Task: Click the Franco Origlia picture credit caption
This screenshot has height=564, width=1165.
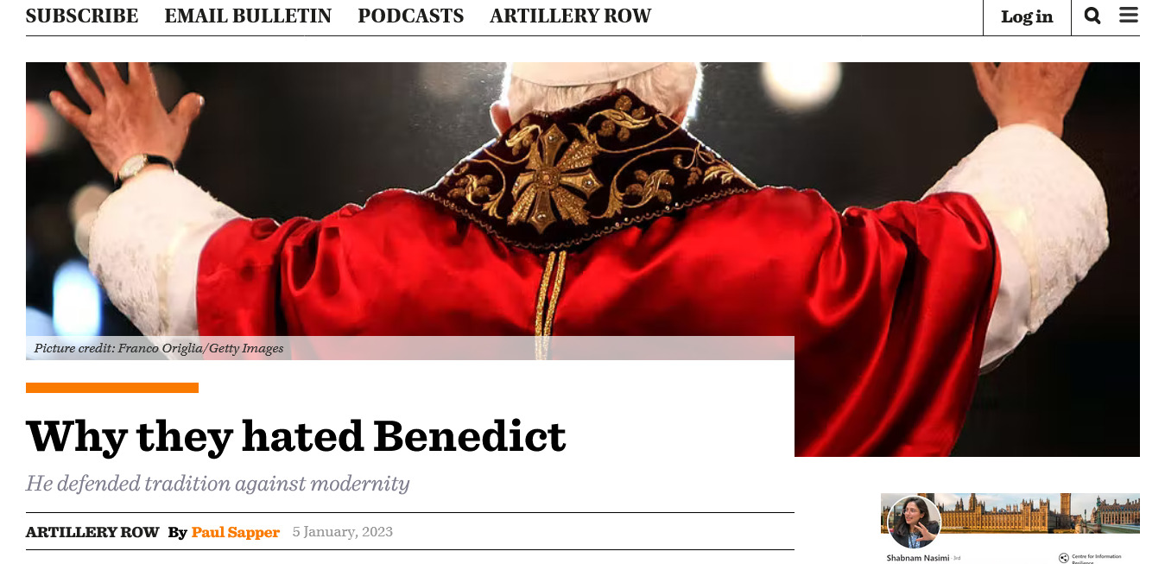Action: click(159, 348)
